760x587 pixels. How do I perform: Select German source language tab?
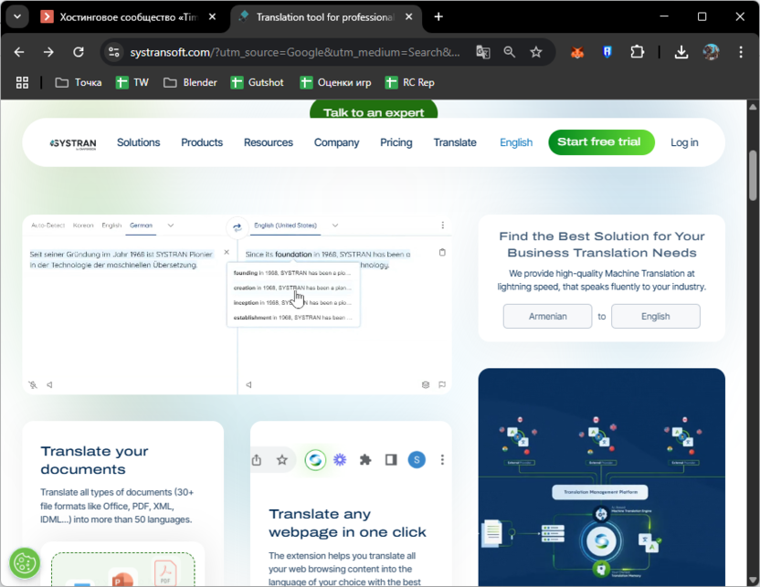pyautogui.click(x=141, y=225)
